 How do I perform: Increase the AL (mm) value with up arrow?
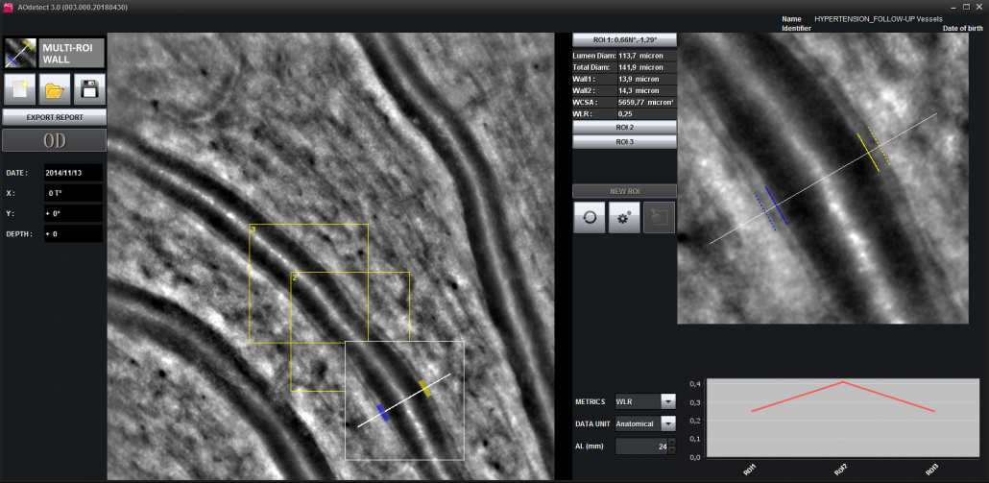pyautogui.click(x=671, y=442)
